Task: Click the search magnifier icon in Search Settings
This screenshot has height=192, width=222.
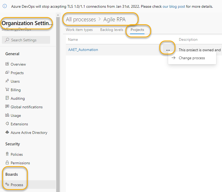Action: click(x=7, y=40)
